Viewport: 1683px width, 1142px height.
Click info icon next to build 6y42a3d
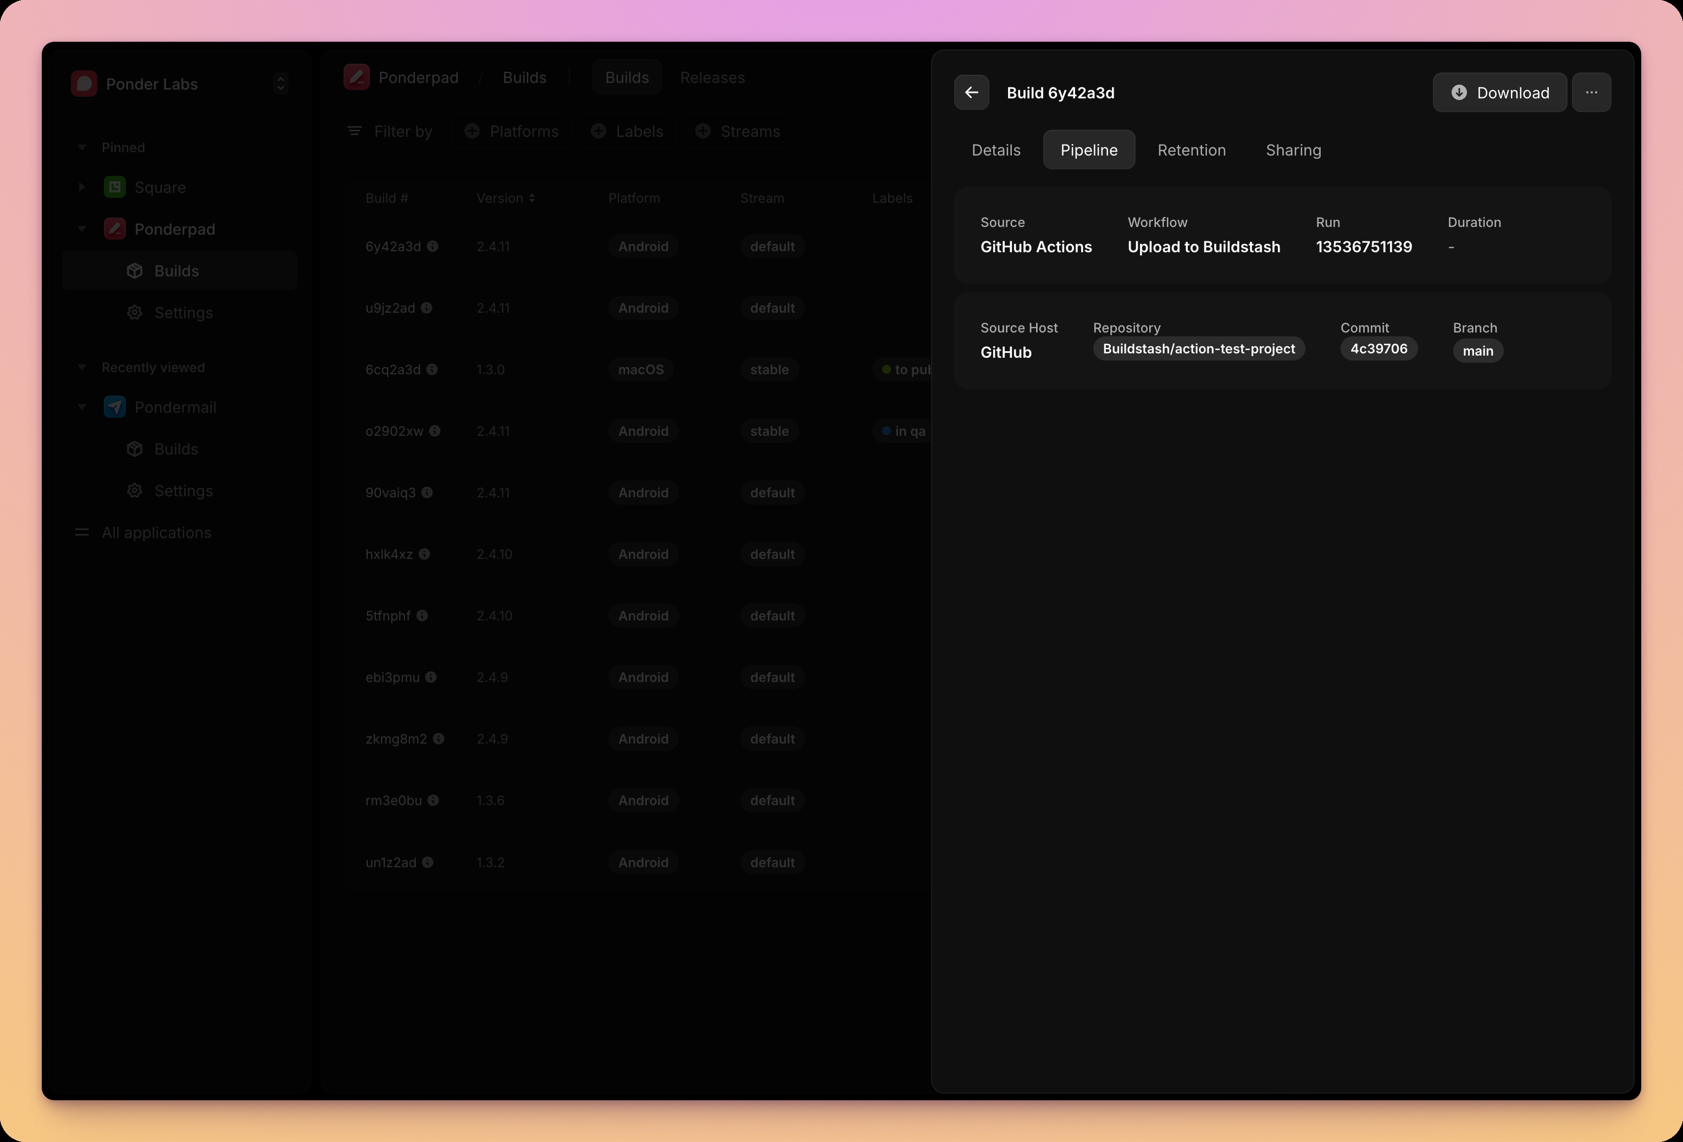coord(433,246)
